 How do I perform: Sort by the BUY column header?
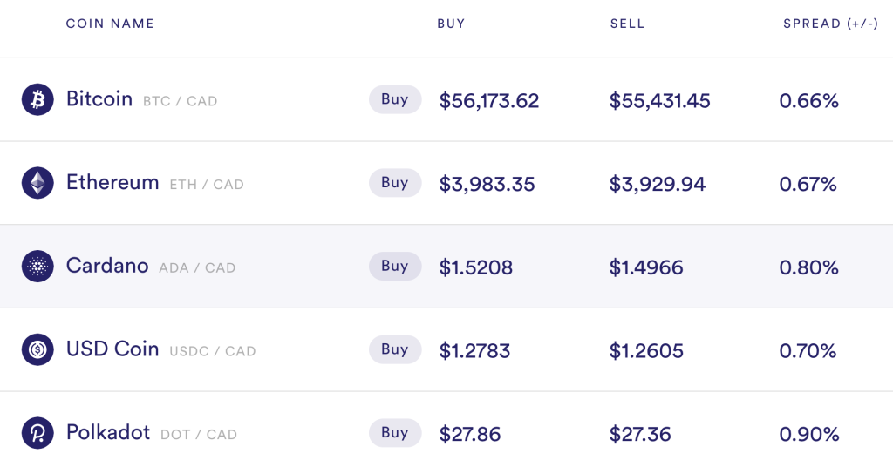(451, 24)
